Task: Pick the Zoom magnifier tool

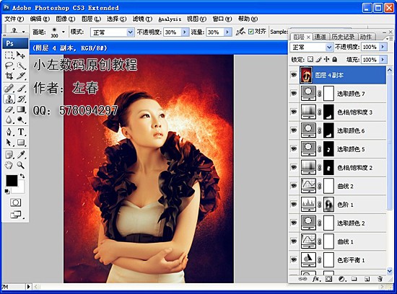Action: [21, 165]
